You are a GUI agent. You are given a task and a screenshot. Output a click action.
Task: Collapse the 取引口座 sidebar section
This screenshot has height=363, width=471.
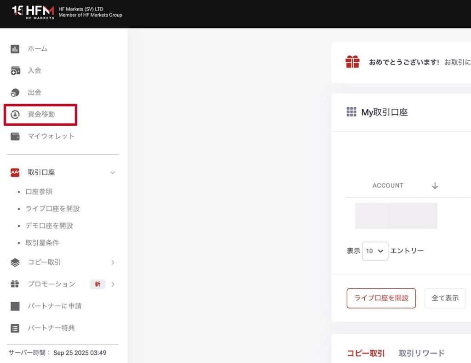[113, 172]
